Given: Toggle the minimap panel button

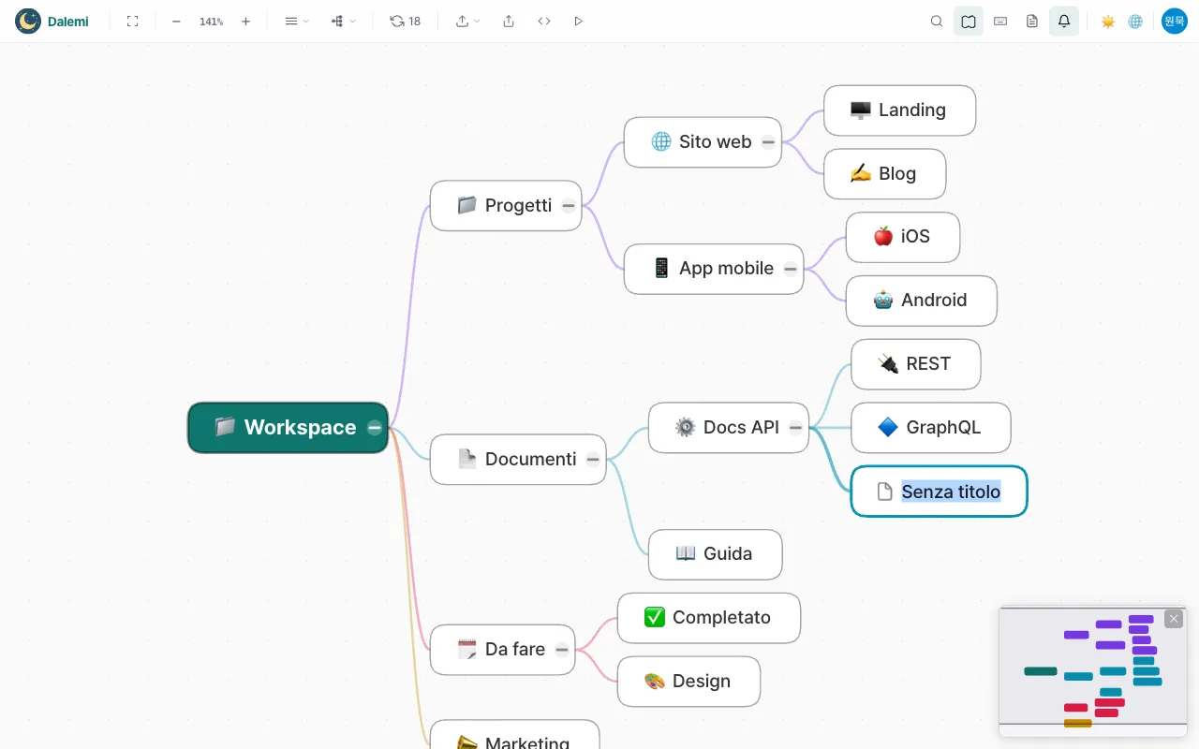Looking at the screenshot, I should pyautogui.click(x=969, y=21).
